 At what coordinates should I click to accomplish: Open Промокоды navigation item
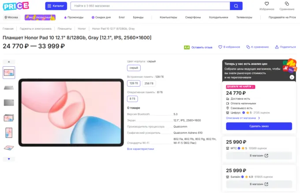74,17
